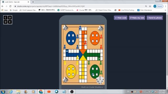
Task: Open Shabd Vichar bookmark
Action: coord(103,10)
